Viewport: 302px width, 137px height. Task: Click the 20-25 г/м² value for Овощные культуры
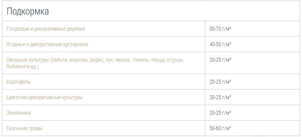tap(220, 60)
